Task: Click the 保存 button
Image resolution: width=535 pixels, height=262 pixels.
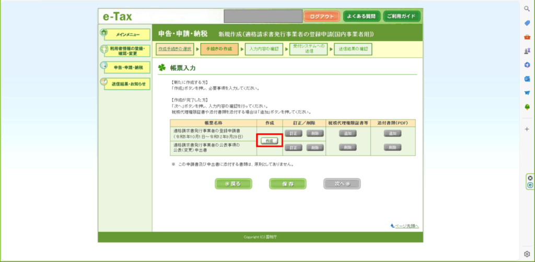Action: tap(288, 184)
